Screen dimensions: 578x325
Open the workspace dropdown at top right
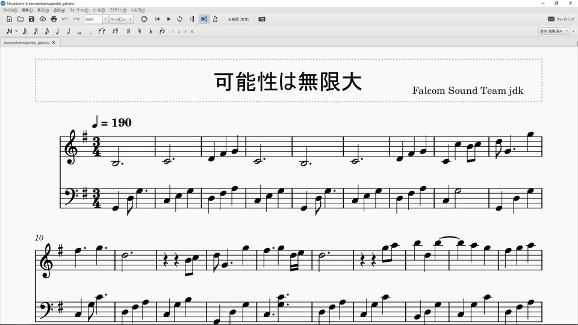(x=554, y=31)
